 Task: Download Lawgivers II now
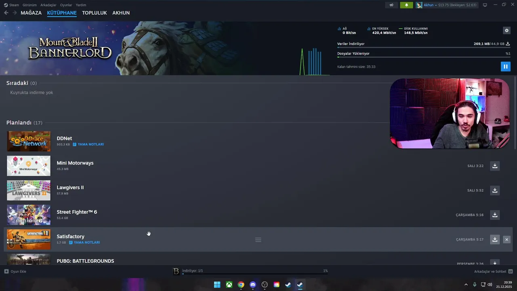tap(495, 190)
